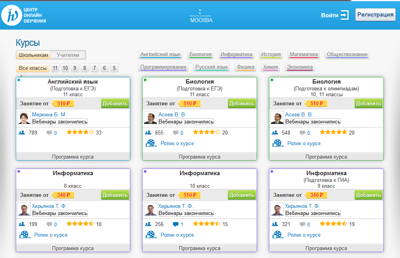Open Программа курса for Информатика ГИА
This screenshot has height=258, width=400.
tap(326, 248)
